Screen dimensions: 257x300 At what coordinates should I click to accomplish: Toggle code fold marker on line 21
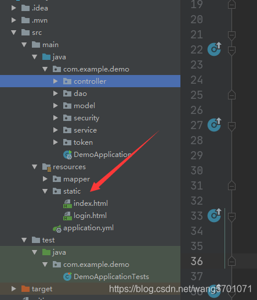coord(231,35)
